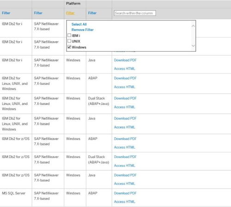Download PDF for IBM Db2 for i Java
231x207 pixels.
click(x=125, y=60)
